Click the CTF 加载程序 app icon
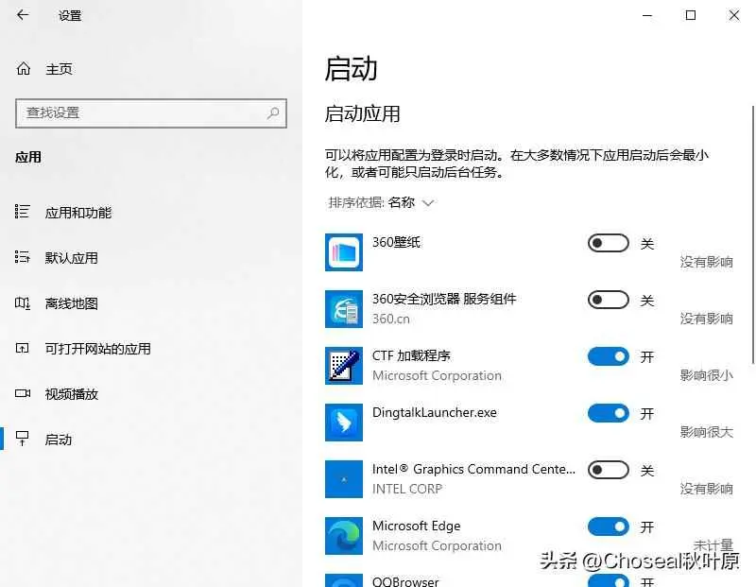 [344, 366]
